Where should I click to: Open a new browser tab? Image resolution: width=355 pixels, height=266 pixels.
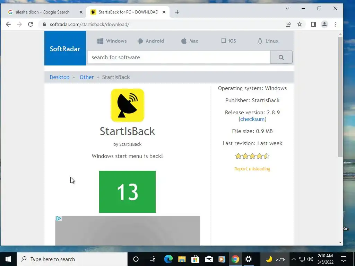coord(177,12)
